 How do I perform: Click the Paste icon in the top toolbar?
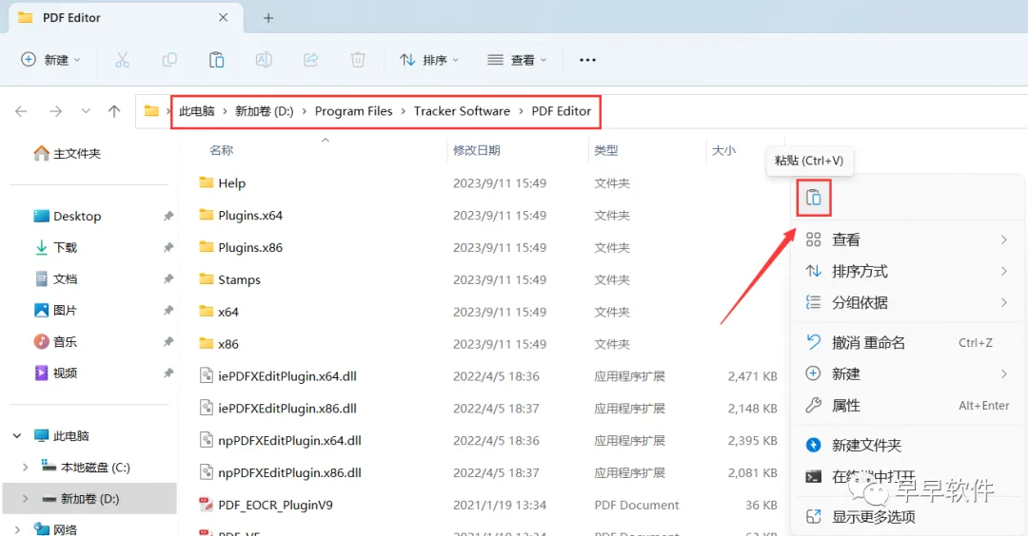(x=216, y=60)
